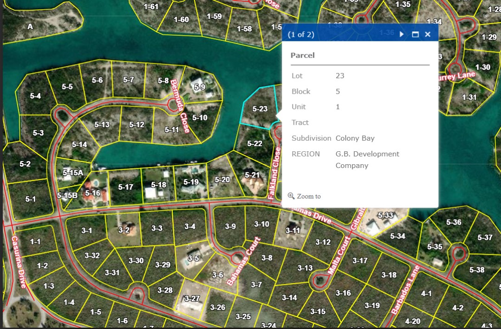Image resolution: width=501 pixels, height=329 pixels.
Task: Select parcel 3-12 on the map
Action: click(323, 242)
